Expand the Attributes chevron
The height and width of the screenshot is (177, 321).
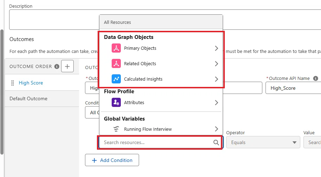pos(216,102)
